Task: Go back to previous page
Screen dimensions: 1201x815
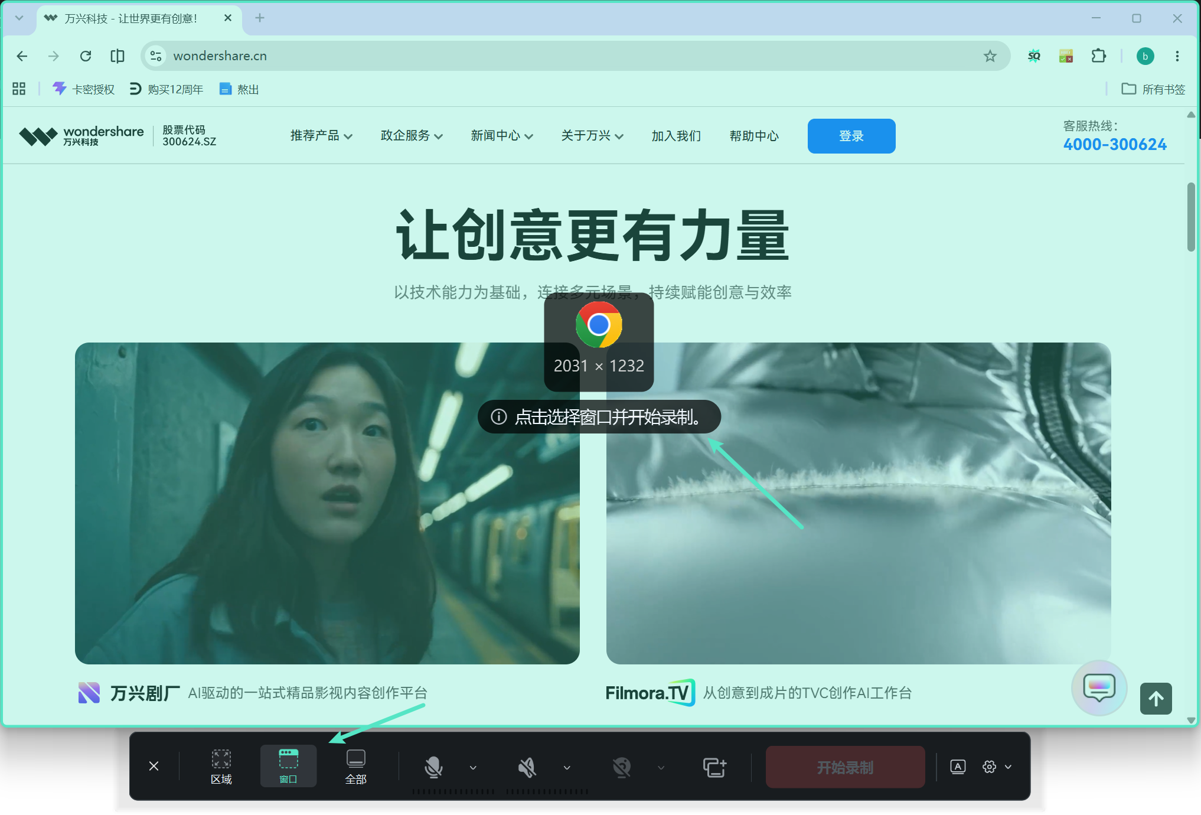Action: coord(22,56)
